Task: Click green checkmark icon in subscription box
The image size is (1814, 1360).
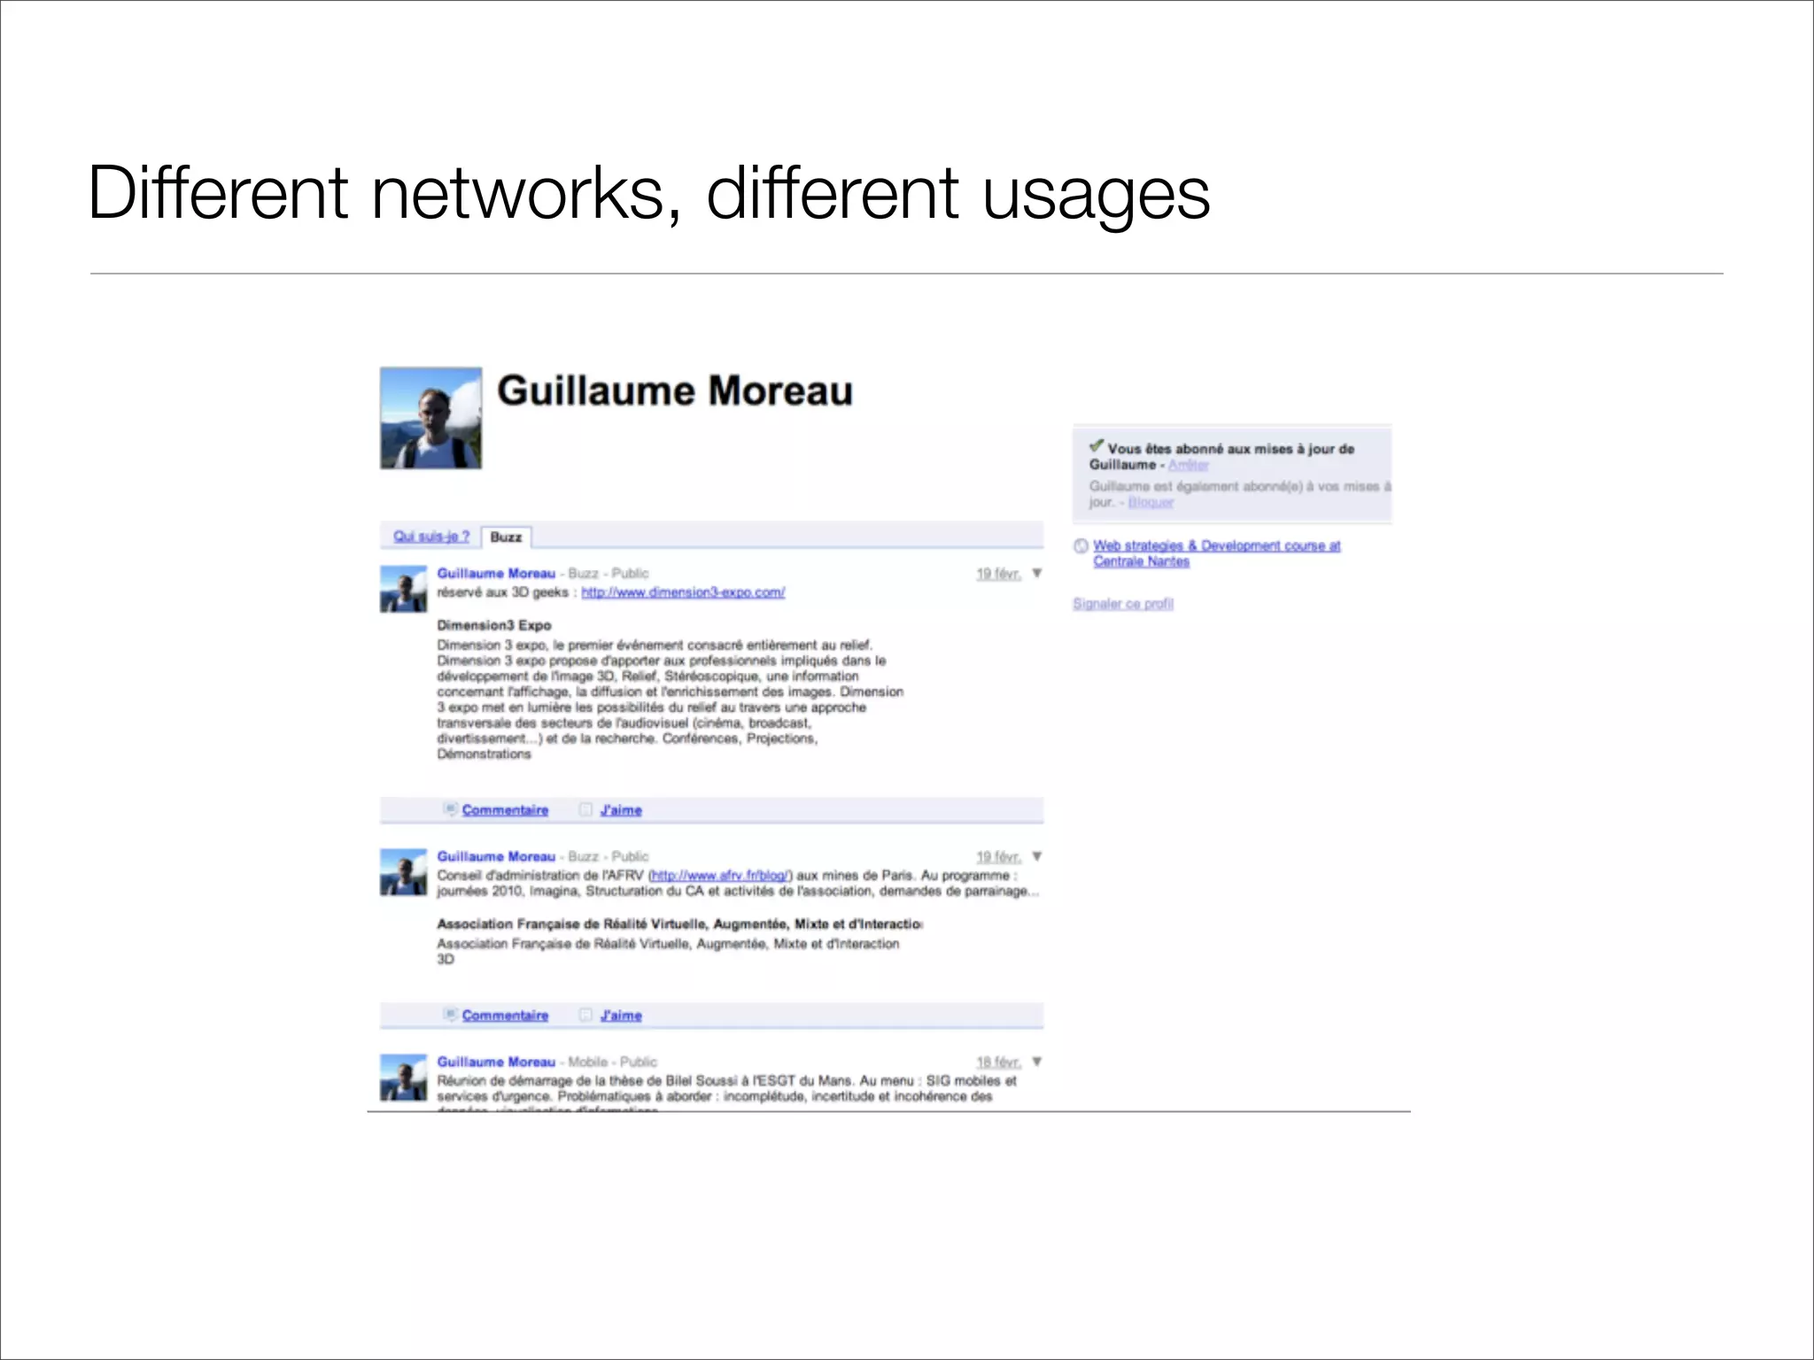Action: coord(1097,445)
